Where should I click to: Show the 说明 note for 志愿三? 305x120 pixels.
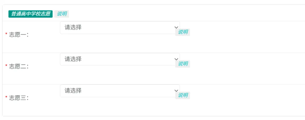(x=183, y=95)
